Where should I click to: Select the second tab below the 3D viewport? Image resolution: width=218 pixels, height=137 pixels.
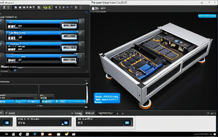tap(89, 113)
